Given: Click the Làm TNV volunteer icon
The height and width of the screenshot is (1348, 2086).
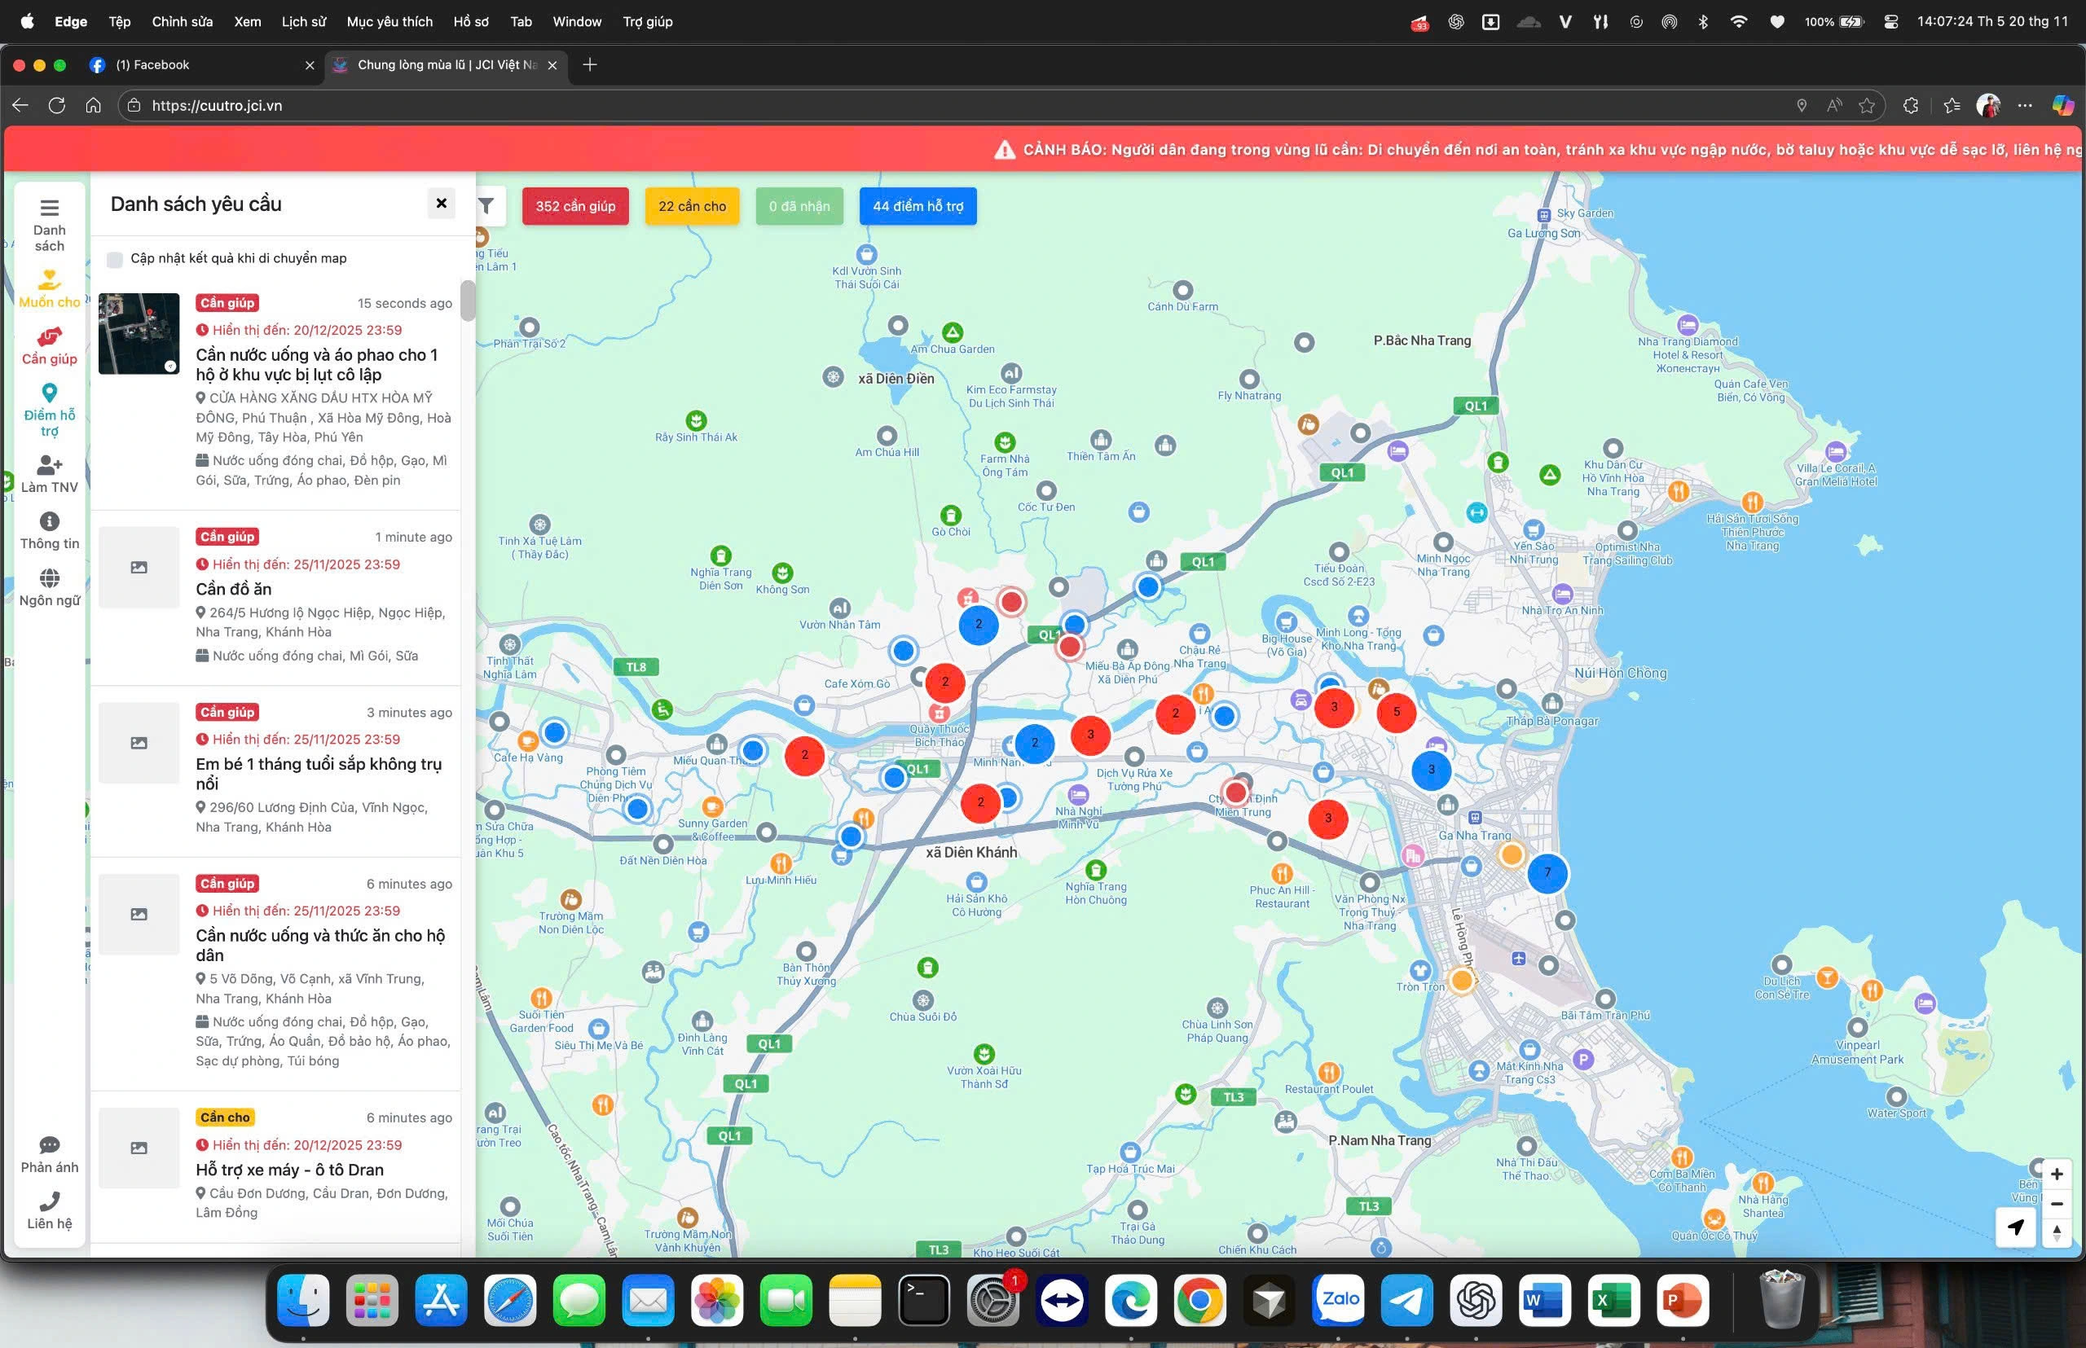Looking at the screenshot, I should (49, 465).
